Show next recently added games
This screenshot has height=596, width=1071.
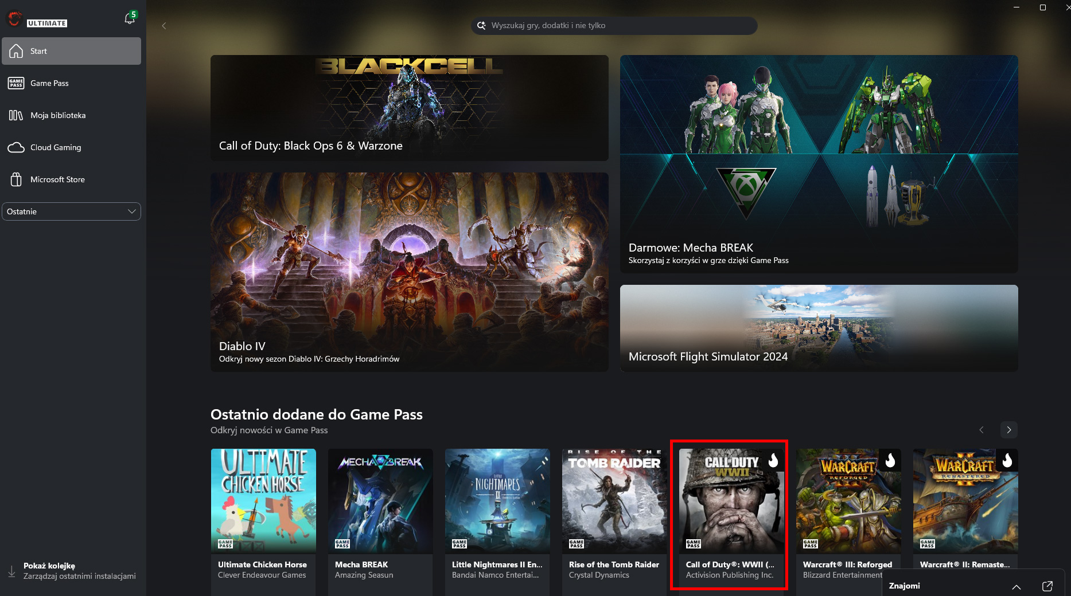point(1009,430)
